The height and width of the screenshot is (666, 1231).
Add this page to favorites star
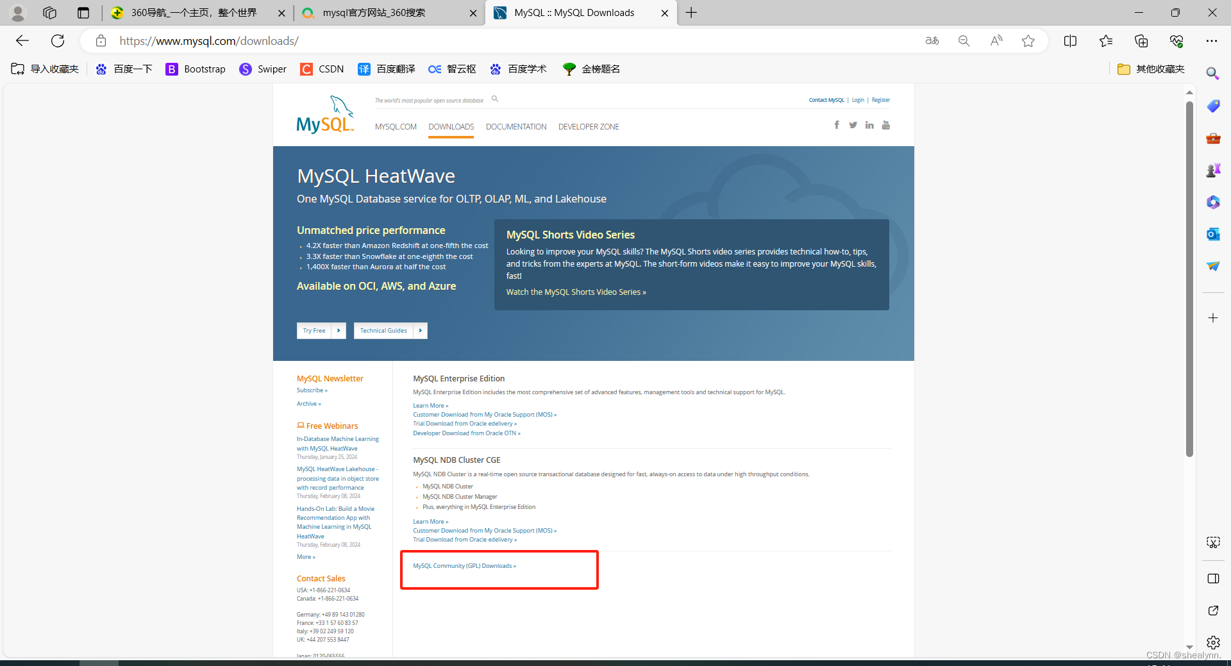[1028, 41]
